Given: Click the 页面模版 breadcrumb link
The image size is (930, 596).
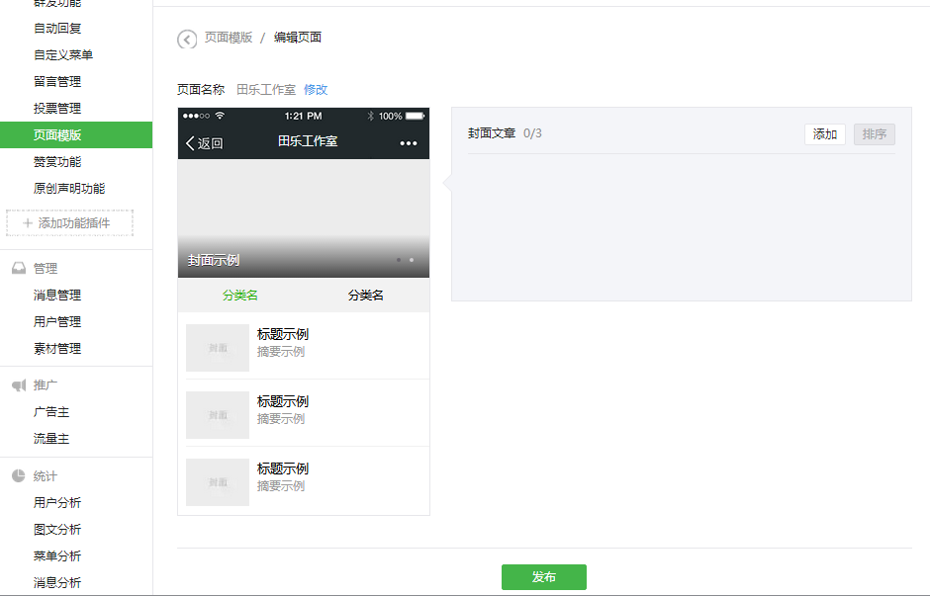Looking at the screenshot, I should click(229, 38).
